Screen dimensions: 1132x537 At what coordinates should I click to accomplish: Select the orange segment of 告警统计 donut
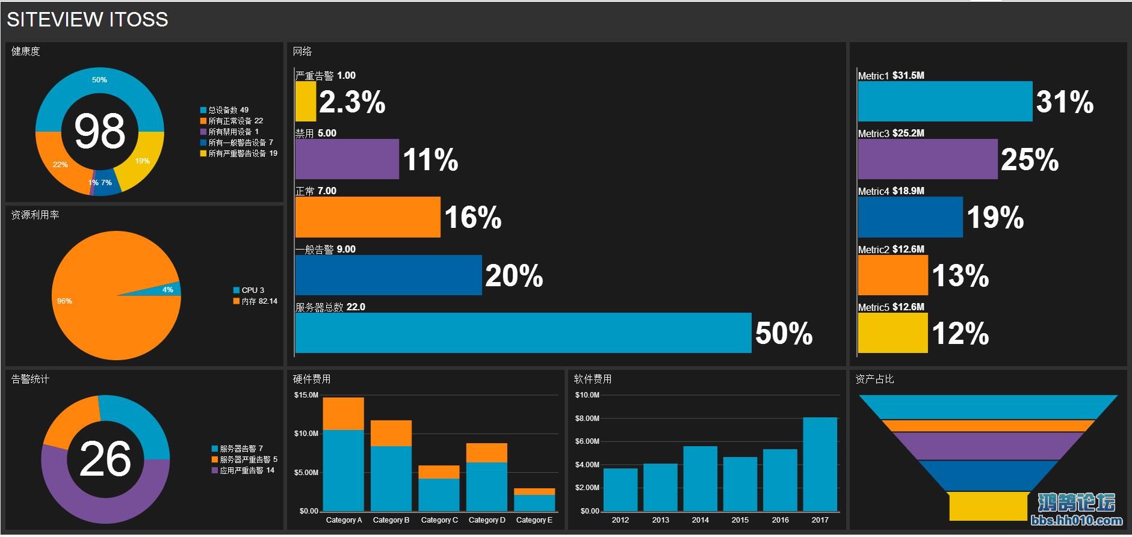point(71,423)
